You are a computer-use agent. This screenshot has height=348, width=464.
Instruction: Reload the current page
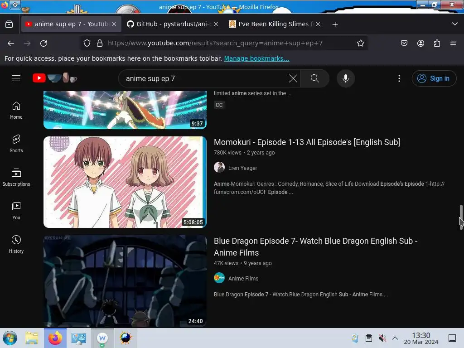[x=43, y=43]
